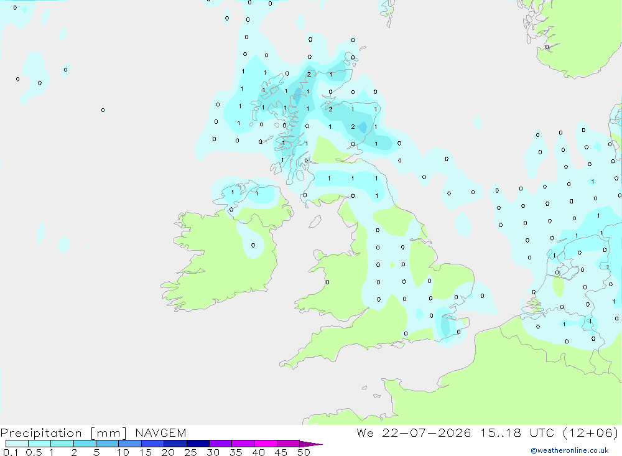Select the 10 to 15 mm legend swatch
The height and width of the screenshot is (456, 622).
[130, 444]
